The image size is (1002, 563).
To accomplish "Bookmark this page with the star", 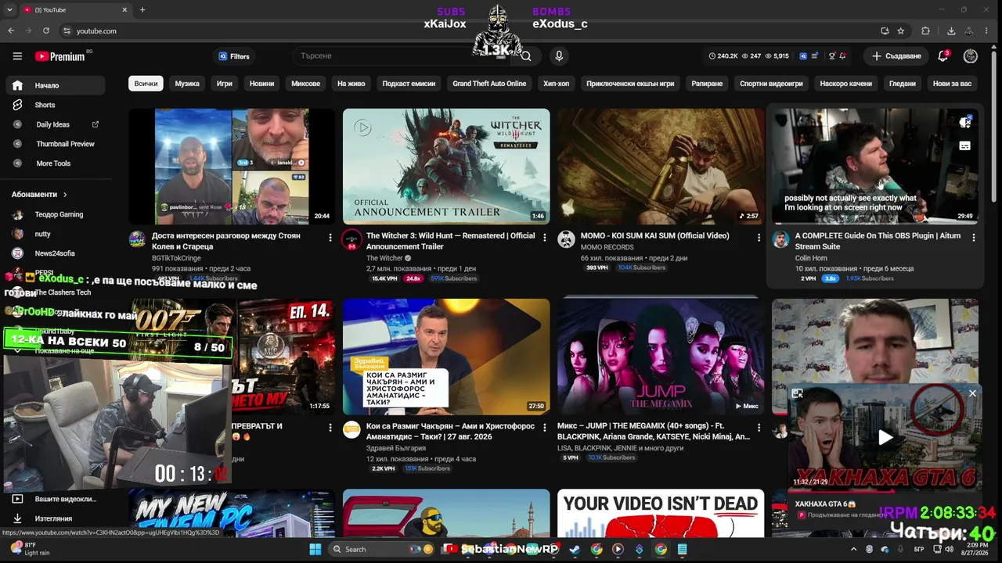I will [x=901, y=31].
